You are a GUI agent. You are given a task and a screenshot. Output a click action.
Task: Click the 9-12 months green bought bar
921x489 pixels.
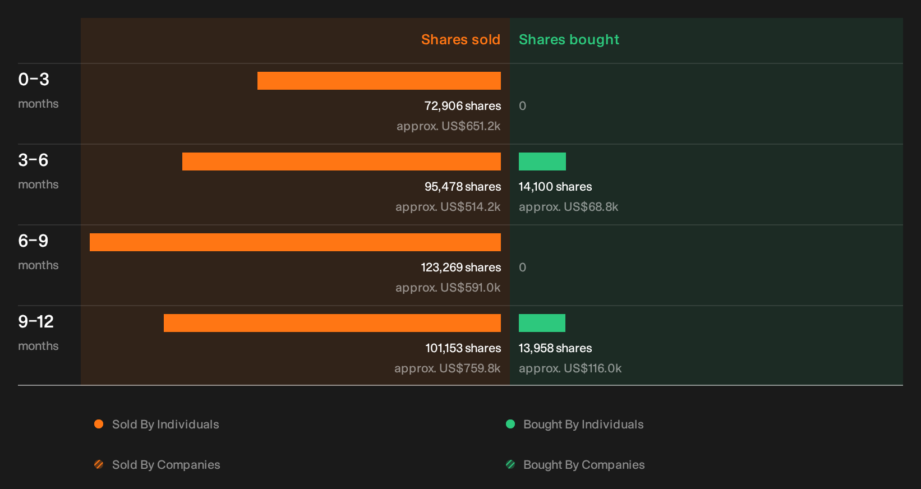tap(542, 323)
